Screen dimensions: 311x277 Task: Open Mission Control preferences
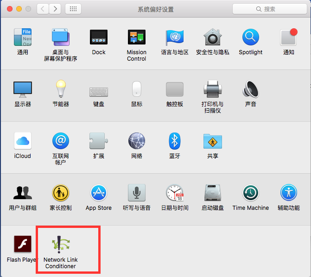point(137,37)
